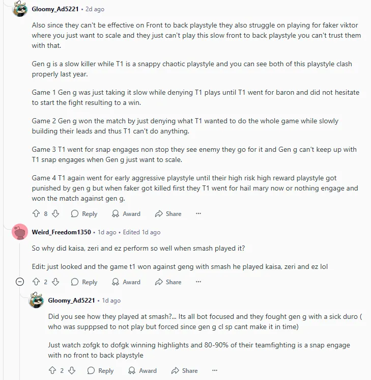
Task: Downvote Gloomy_Ad5221's top comment with 8 votes
Action: [56, 214]
